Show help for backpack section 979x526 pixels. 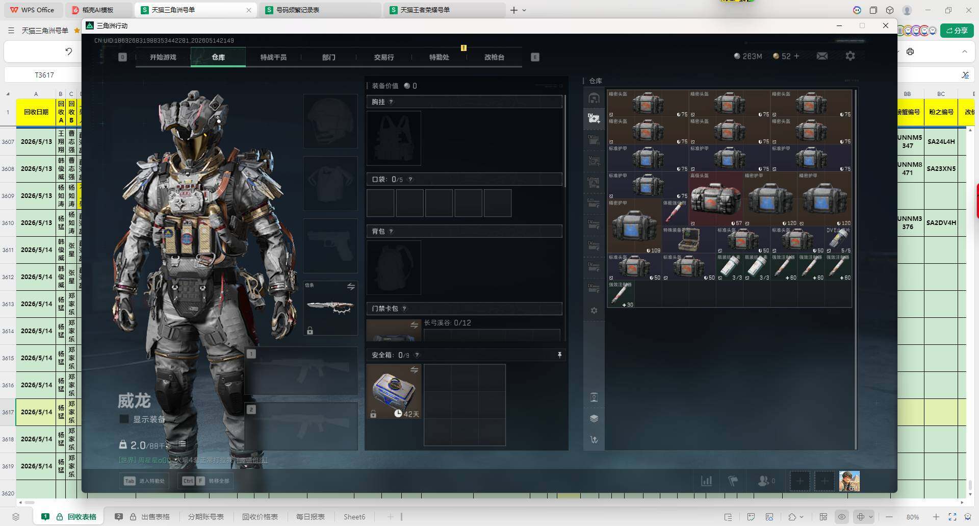pyautogui.click(x=391, y=232)
